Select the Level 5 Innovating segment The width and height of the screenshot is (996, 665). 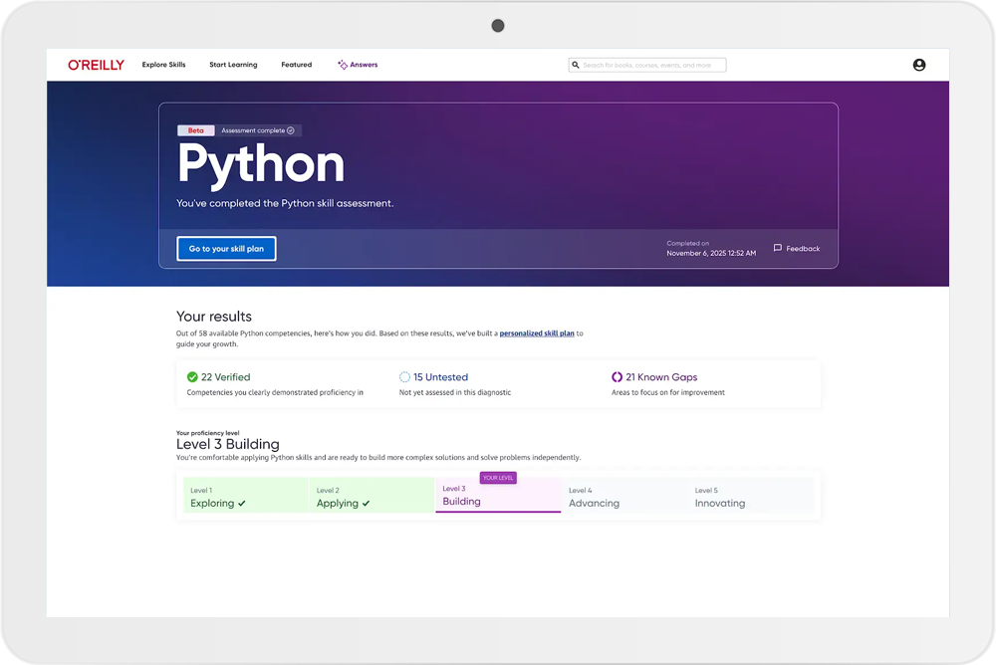tap(750, 496)
